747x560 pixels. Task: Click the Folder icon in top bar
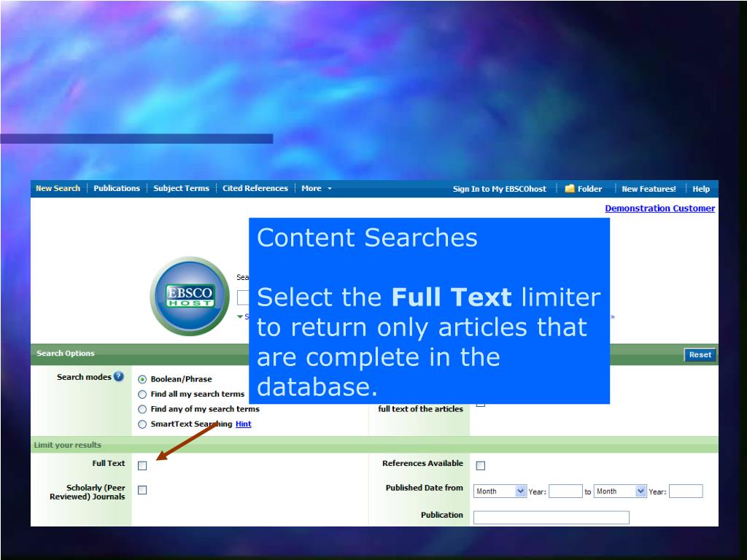point(570,189)
